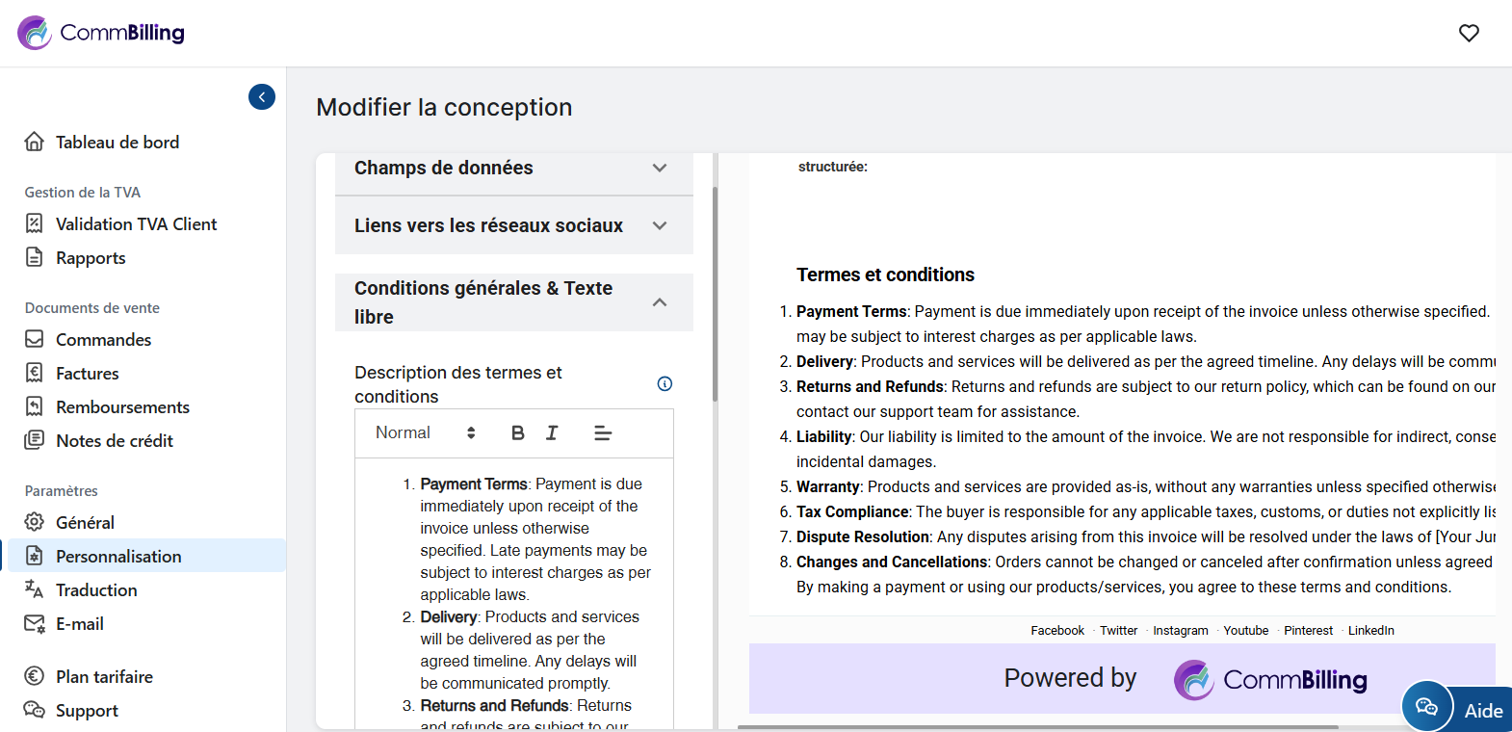
Task: Click the LinkedIn link in preview footer
Action: pyautogui.click(x=1370, y=631)
